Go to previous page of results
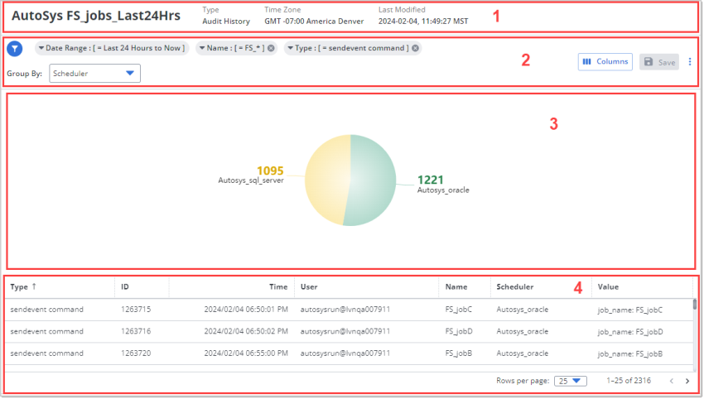Screen dimensions: 704x399 671,381
